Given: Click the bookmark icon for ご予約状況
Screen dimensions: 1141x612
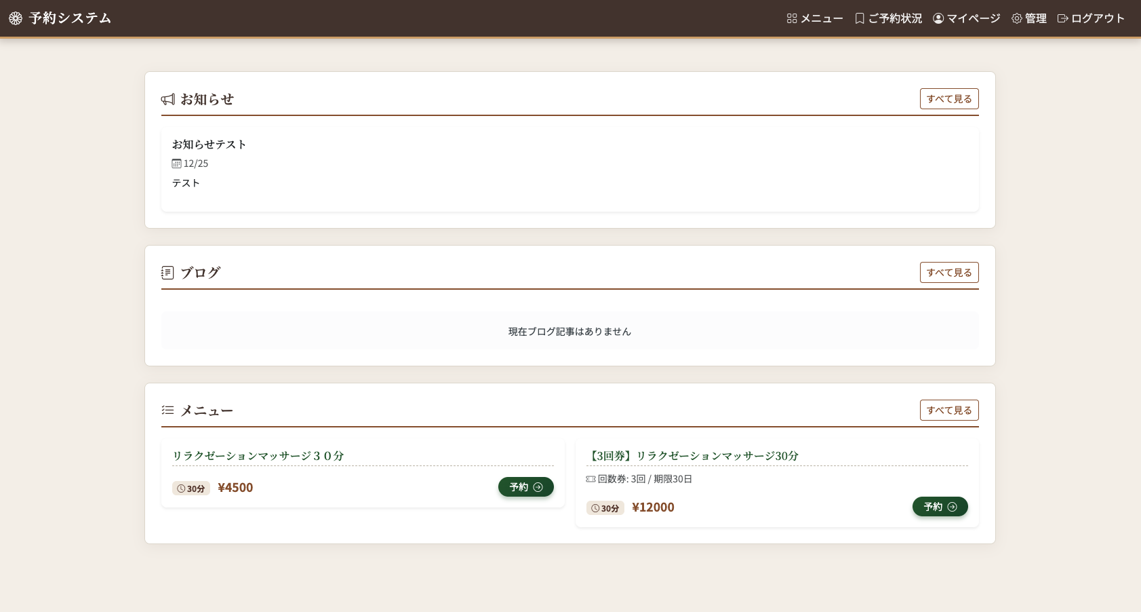Looking at the screenshot, I should (x=860, y=18).
